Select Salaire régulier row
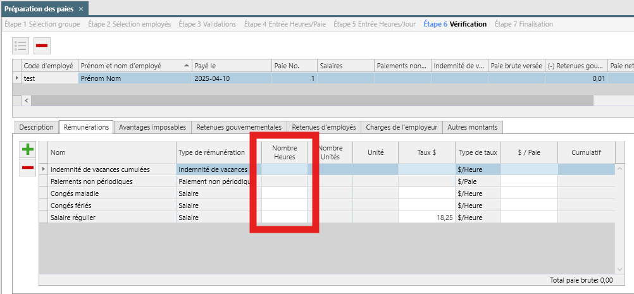 pyautogui.click(x=327, y=217)
